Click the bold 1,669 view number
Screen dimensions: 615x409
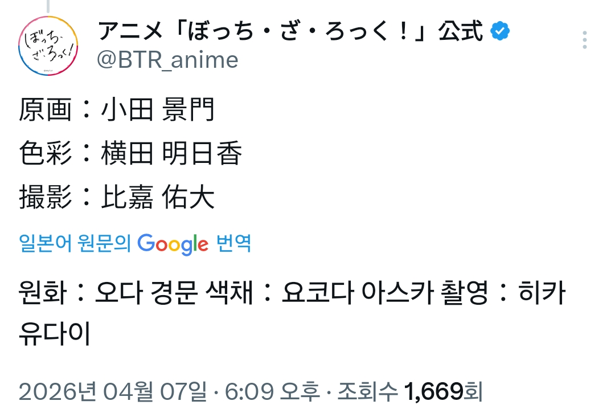(x=434, y=391)
